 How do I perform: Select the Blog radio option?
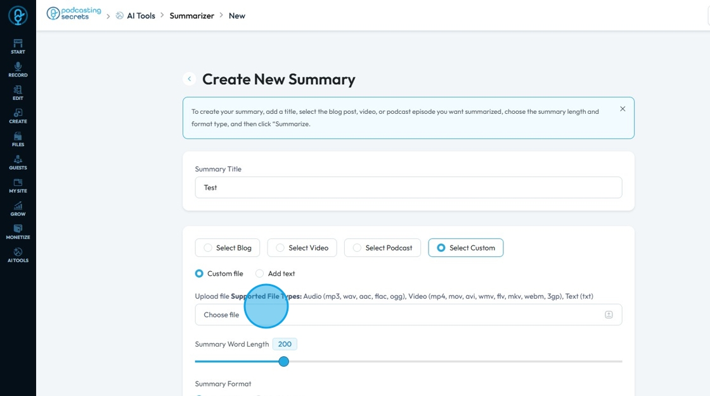pos(208,248)
